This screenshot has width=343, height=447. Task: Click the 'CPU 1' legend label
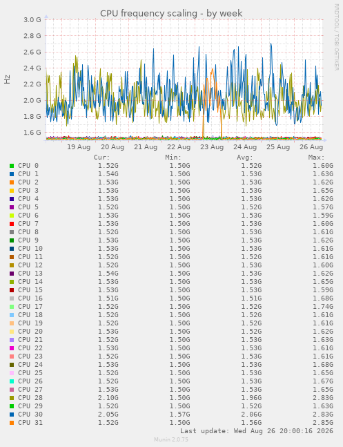point(28,174)
